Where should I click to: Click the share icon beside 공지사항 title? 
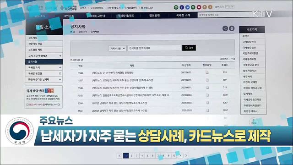pos(225,28)
